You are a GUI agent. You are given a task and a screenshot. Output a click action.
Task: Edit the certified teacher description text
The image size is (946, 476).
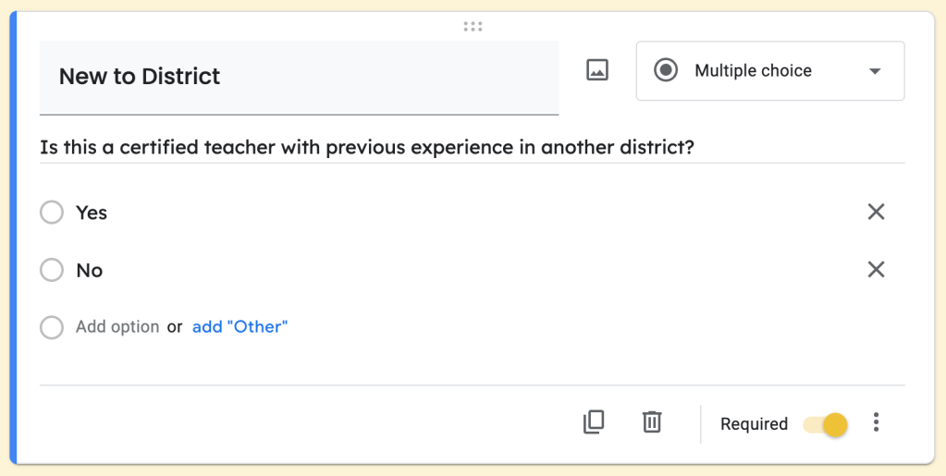click(x=367, y=148)
